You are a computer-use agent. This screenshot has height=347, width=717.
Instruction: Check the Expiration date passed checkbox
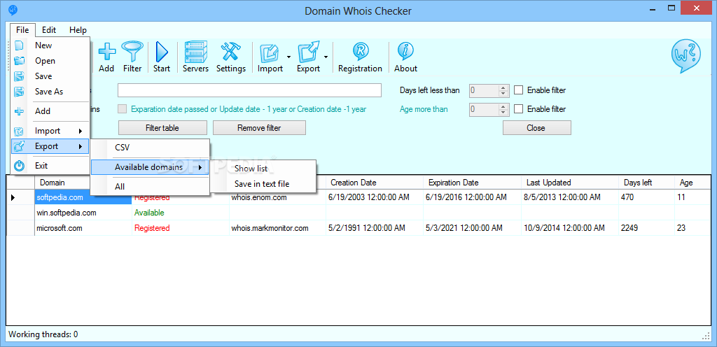coord(122,109)
